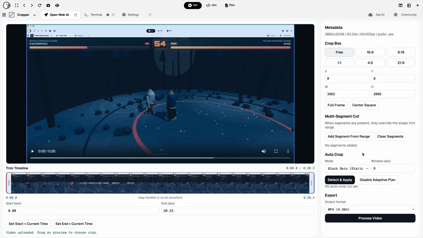Enter fullscreen on the video player
Image resolution: width=423 pixels, height=238 pixels.
pyautogui.click(x=276, y=151)
